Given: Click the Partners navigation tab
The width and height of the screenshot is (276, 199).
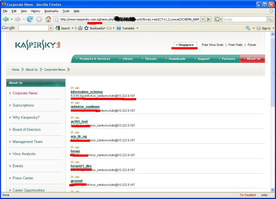Looking at the screenshot, I should (x=227, y=59).
